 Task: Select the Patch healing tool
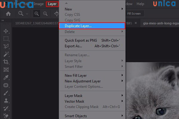pos(6,85)
